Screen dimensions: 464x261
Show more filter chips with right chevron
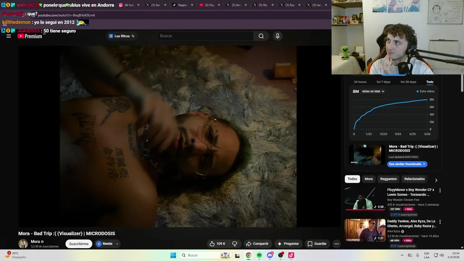(436, 180)
